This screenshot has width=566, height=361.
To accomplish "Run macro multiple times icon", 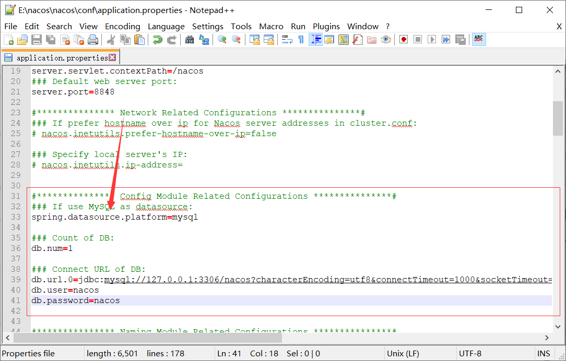I will coord(446,39).
